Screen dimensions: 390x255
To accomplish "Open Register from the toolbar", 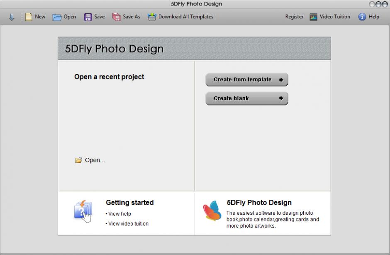I will [294, 17].
